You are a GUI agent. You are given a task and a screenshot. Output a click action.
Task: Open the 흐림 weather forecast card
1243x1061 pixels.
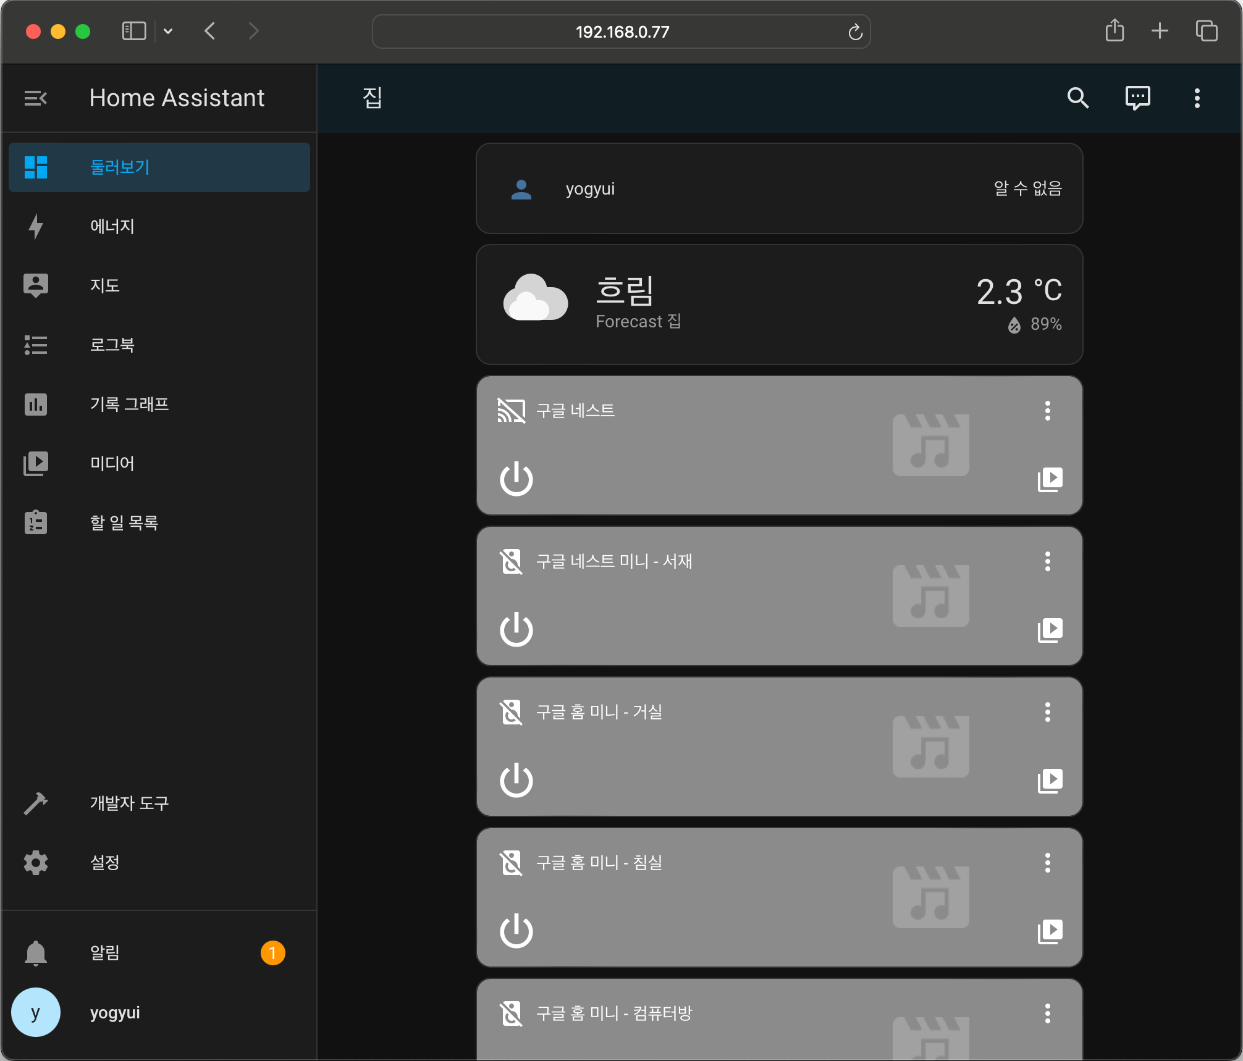click(778, 304)
